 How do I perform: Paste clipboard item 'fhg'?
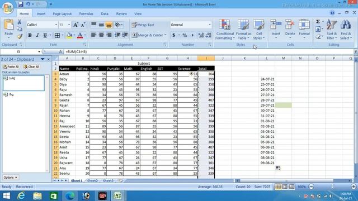point(23,94)
